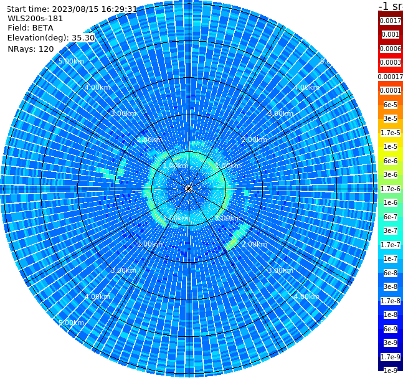
Task: Click the 3e-6 colorbar label
Action: (x=391, y=174)
